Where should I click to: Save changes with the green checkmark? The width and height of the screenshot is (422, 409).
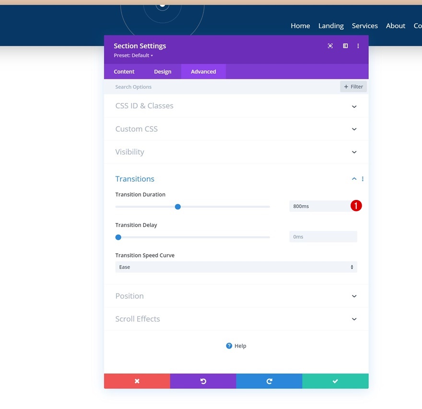click(335, 381)
